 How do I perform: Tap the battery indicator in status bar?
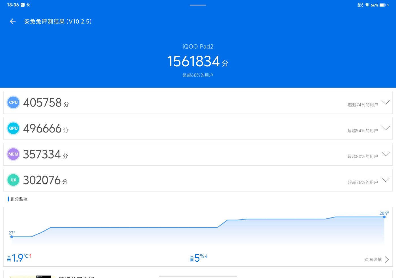[x=383, y=5]
